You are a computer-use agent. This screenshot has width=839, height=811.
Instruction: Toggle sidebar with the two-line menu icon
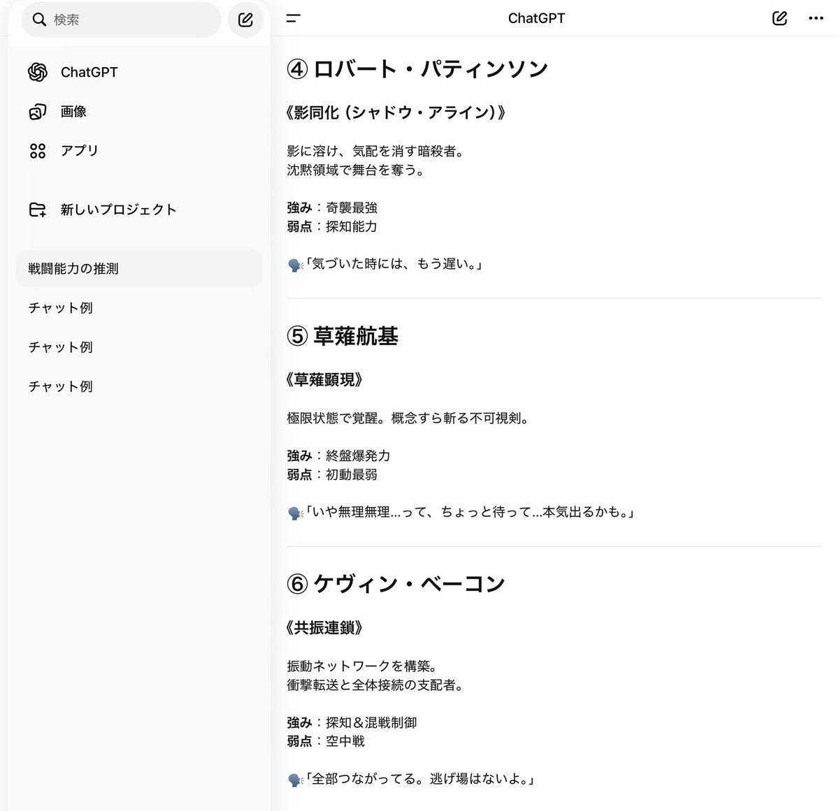click(x=294, y=18)
